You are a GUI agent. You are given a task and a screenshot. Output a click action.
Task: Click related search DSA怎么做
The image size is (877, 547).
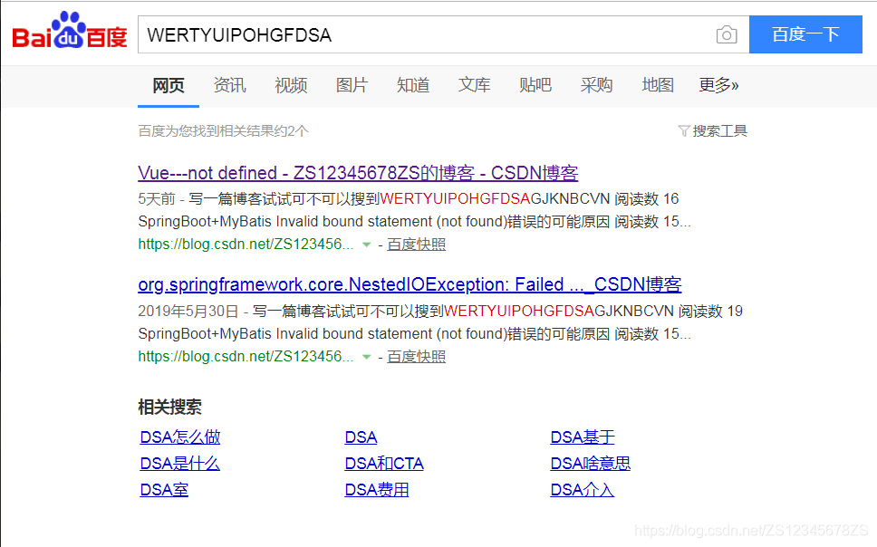point(180,437)
